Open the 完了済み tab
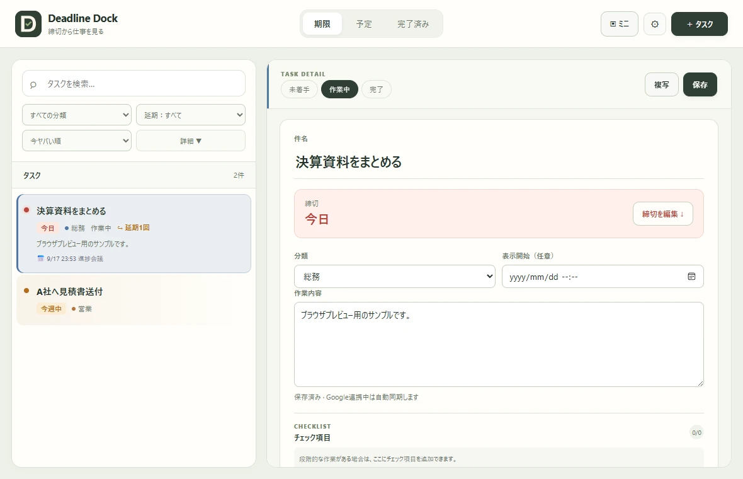The image size is (743, 479). pyautogui.click(x=413, y=24)
